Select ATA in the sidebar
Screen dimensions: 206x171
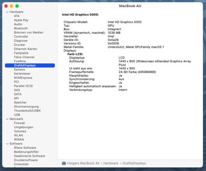tap(16, 16)
